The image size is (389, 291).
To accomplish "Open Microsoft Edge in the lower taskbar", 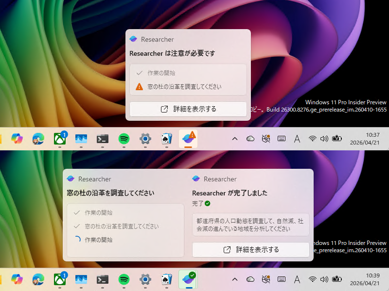I will point(38,279).
